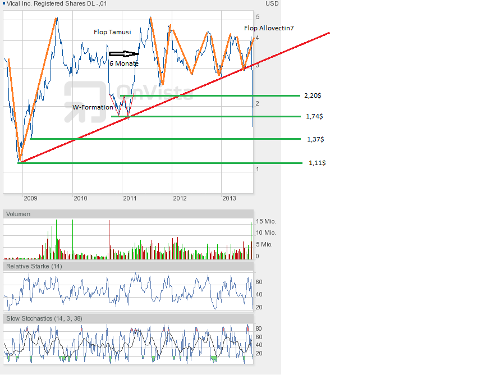This screenshot has height=388, width=477.
Task: Click the Vical Inc. Registered Shares title
Action: click(56, 4)
